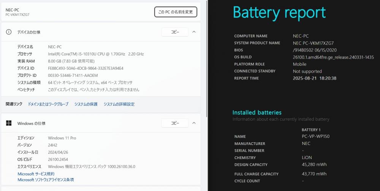The height and width of the screenshot is (191, 380).
Task: Select install date '2024/04/26'
Action: click(x=58, y=152)
